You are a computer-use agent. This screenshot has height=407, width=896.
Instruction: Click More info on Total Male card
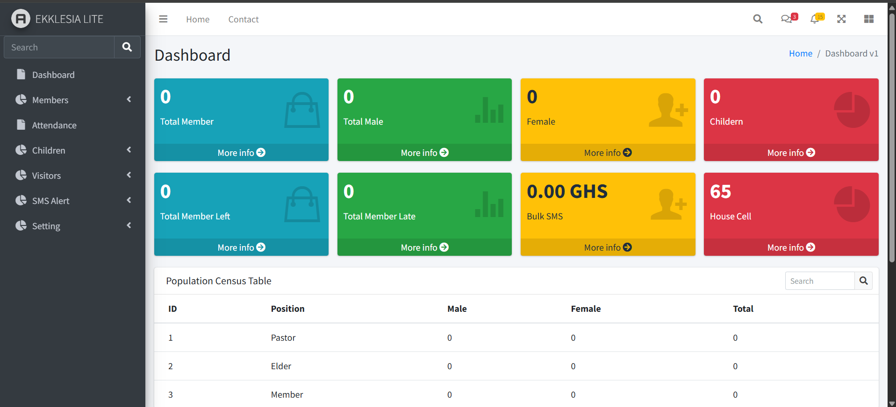click(x=424, y=153)
